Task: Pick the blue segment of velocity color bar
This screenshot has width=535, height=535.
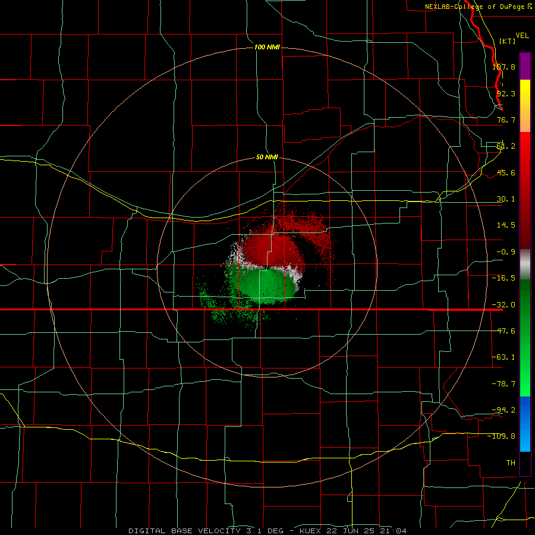Action: coord(525,423)
